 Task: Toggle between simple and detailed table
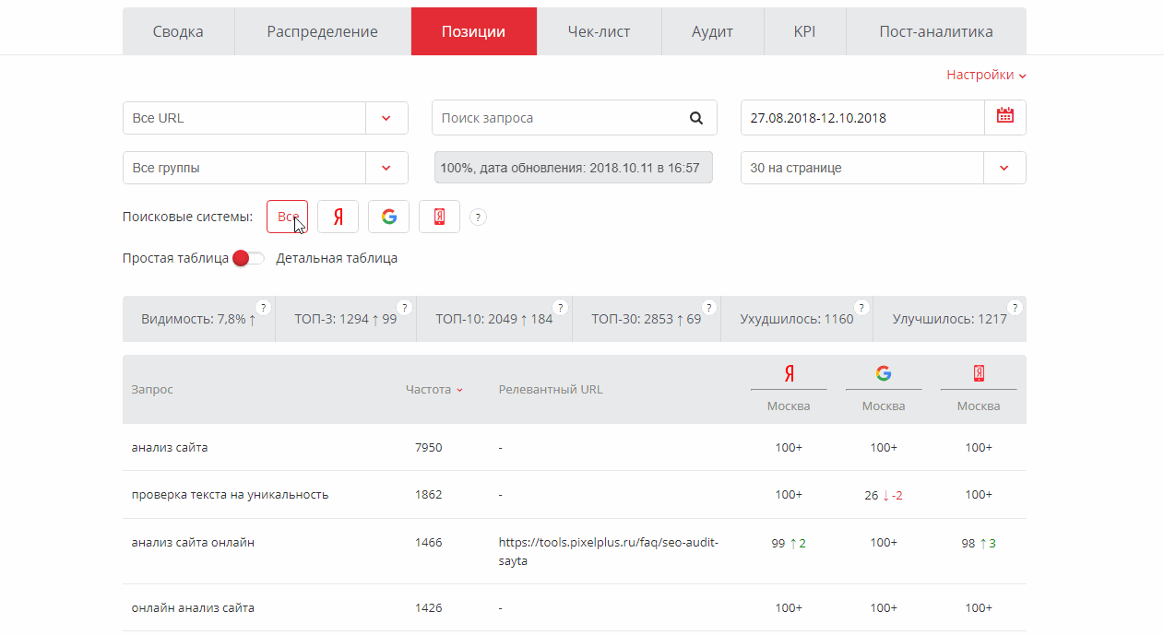[x=249, y=258]
